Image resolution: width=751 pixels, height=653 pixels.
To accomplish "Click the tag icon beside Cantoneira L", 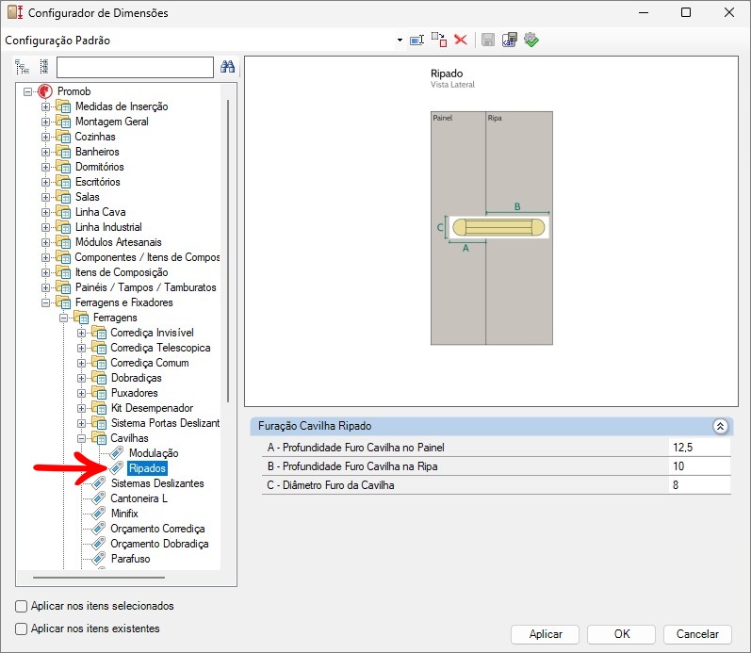I will click(x=99, y=498).
